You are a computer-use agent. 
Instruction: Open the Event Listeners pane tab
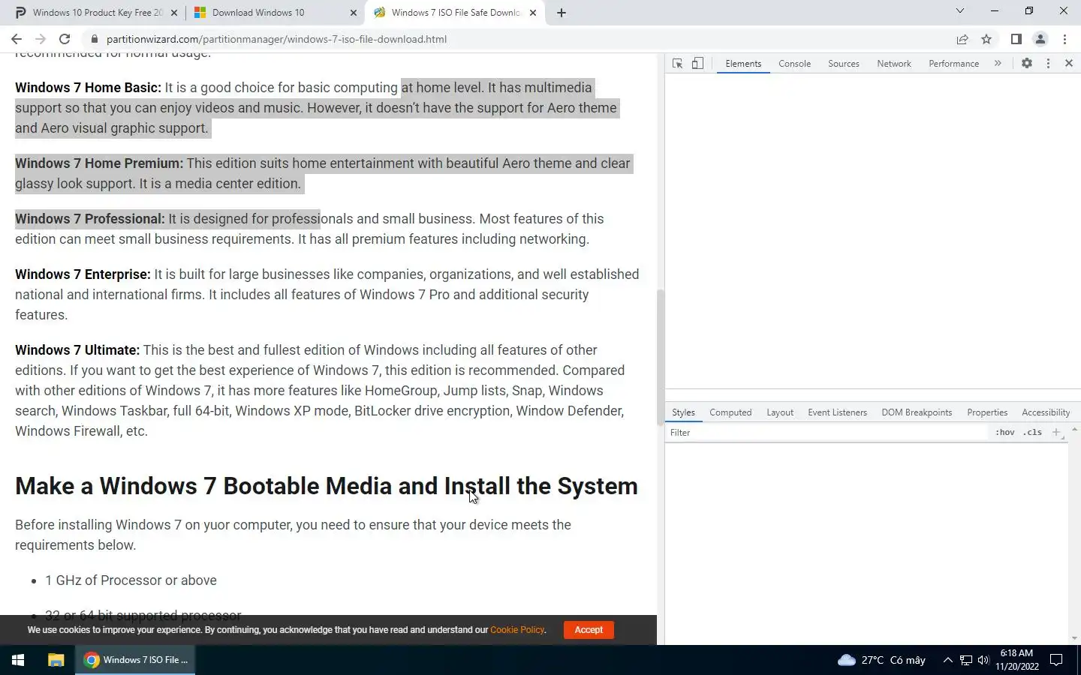[x=837, y=412]
